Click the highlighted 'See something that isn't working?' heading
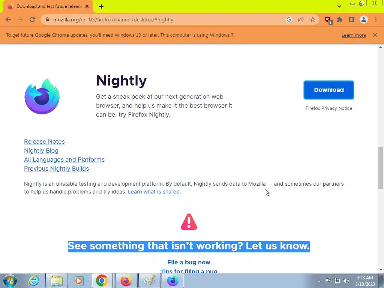This screenshot has height=288, width=384. (x=189, y=246)
